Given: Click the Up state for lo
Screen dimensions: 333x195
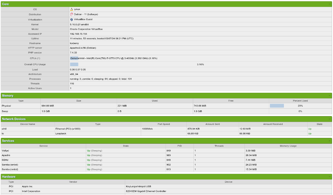Looking at the screenshot, I should pyautogui.click(x=310, y=134).
